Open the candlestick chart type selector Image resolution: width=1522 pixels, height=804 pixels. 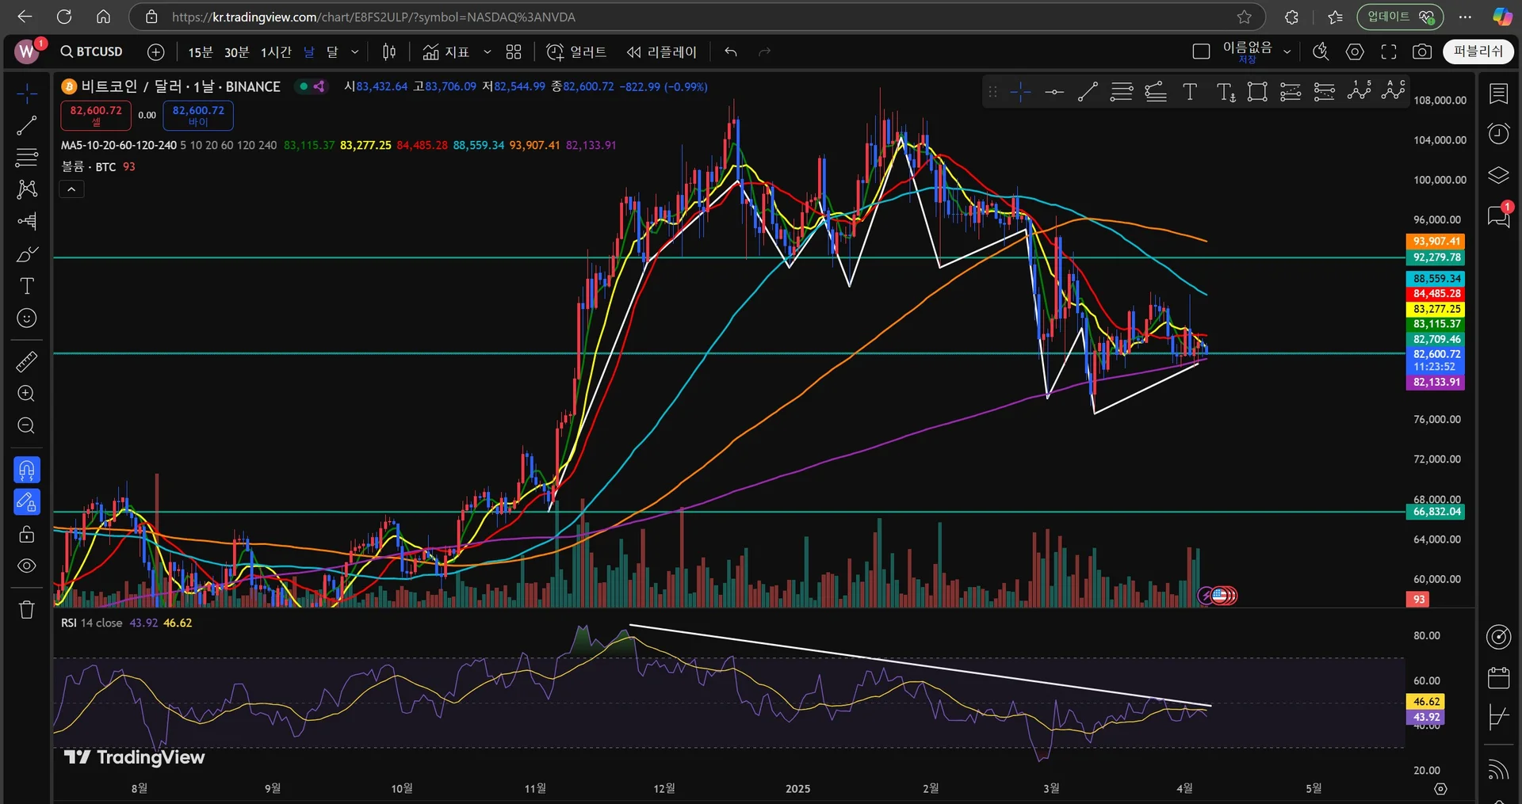[x=389, y=52]
